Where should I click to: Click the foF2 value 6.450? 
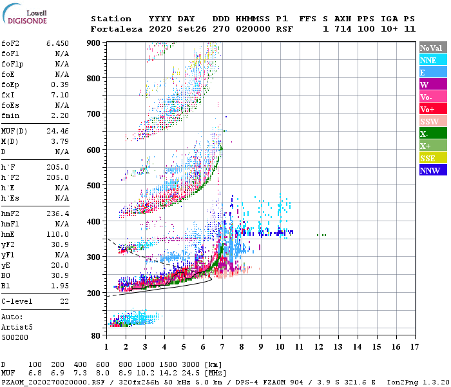[57, 43]
